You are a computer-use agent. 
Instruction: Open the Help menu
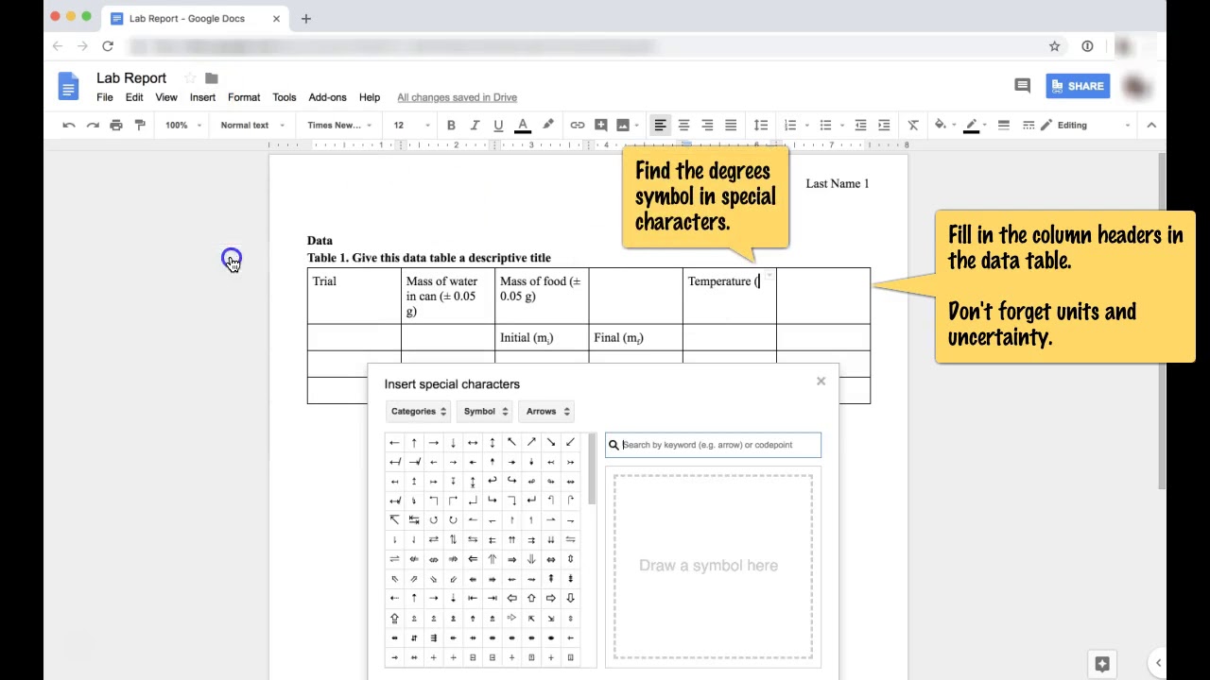pyautogui.click(x=370, y=97)
